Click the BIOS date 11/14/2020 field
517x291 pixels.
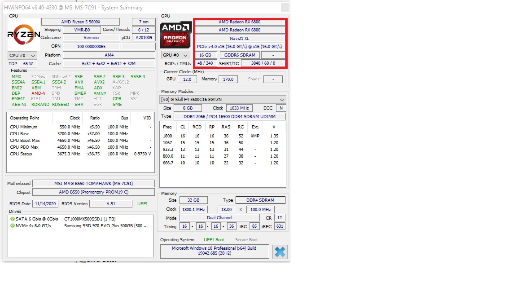[45, 203]
